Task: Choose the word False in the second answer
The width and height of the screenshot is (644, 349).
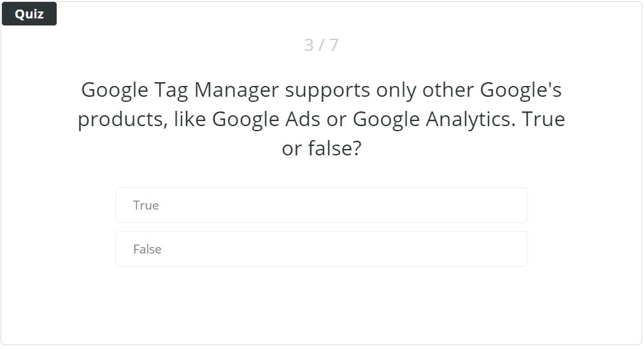Action: click(147, 249)
